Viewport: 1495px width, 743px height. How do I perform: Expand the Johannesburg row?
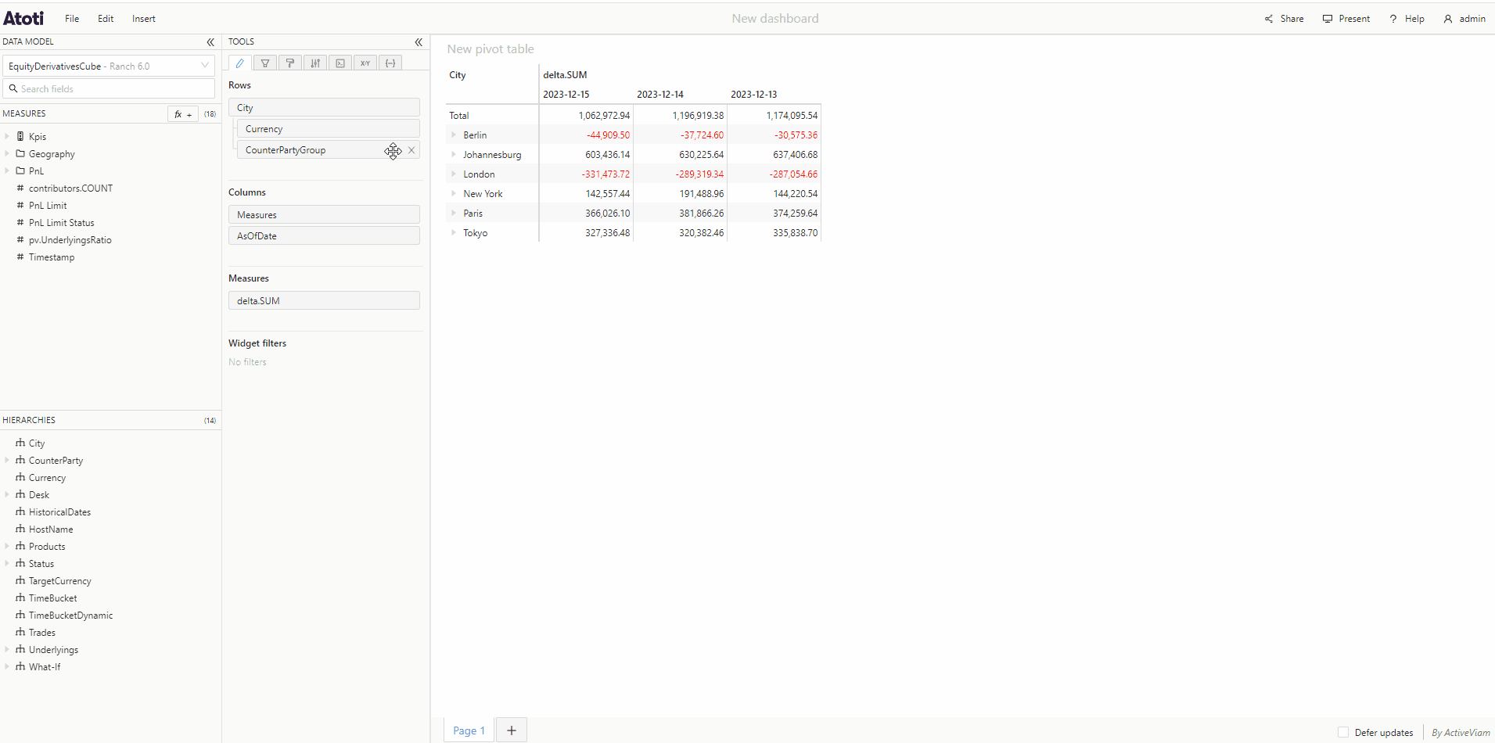454,154
